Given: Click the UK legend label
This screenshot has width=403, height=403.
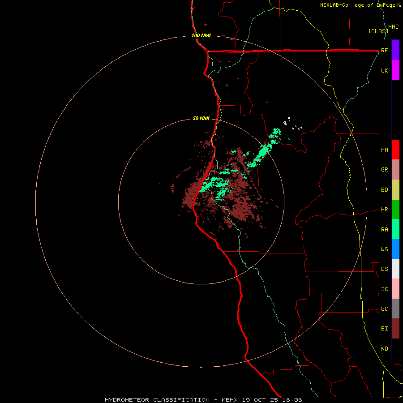Looking at the screenshot, I should pyautogui.click(x=384, y=70).
